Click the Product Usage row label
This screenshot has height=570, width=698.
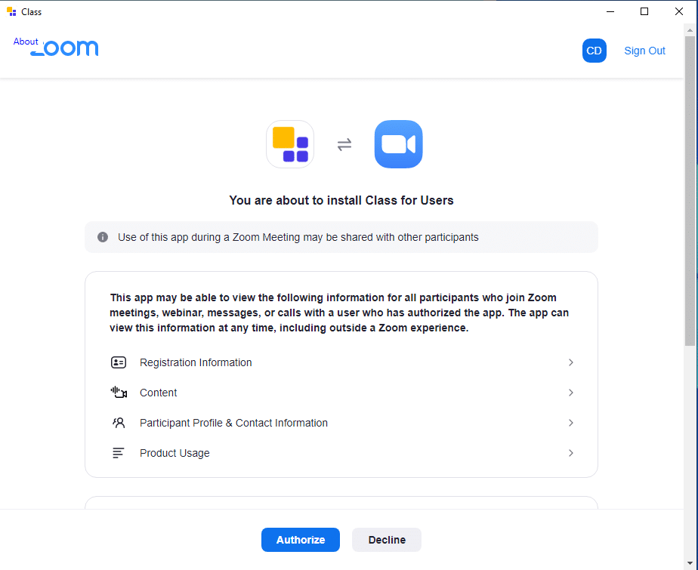(x=174, y=453)
